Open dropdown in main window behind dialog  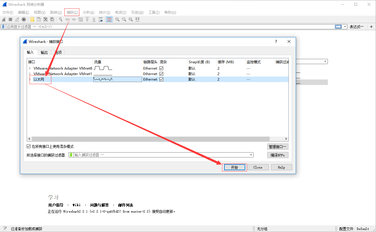pos(326,61)
